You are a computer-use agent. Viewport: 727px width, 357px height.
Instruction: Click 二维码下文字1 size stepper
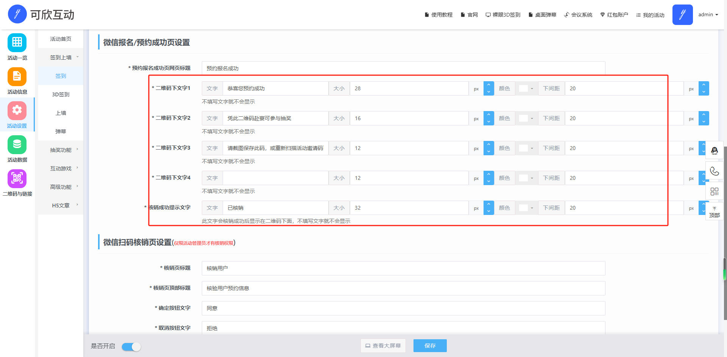coord(489,88)
